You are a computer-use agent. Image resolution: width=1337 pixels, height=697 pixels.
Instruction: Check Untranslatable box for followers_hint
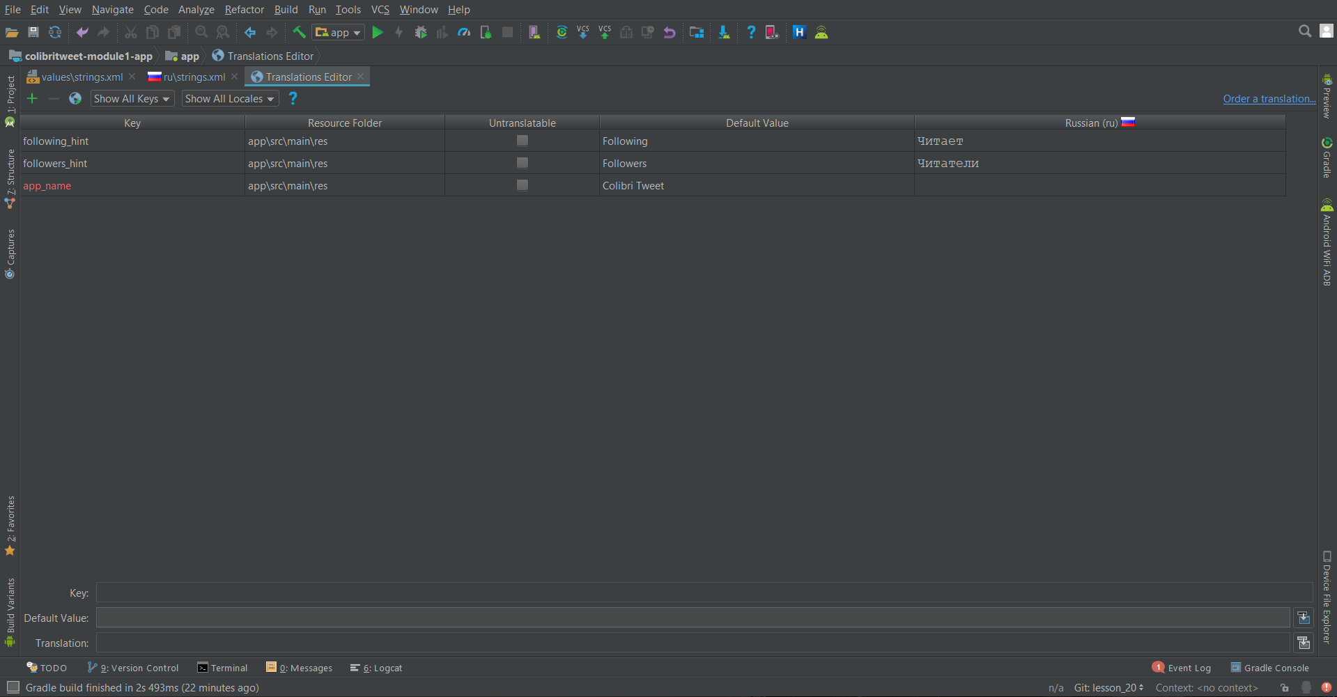522,163
